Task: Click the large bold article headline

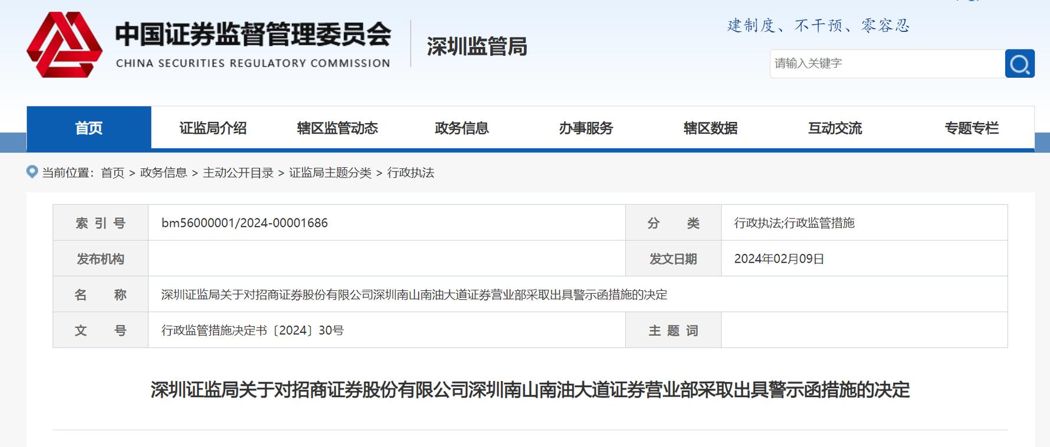Action: tap(530, 390)
